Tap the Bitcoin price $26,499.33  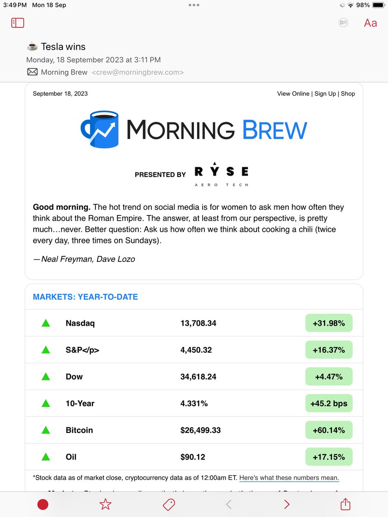200,430
